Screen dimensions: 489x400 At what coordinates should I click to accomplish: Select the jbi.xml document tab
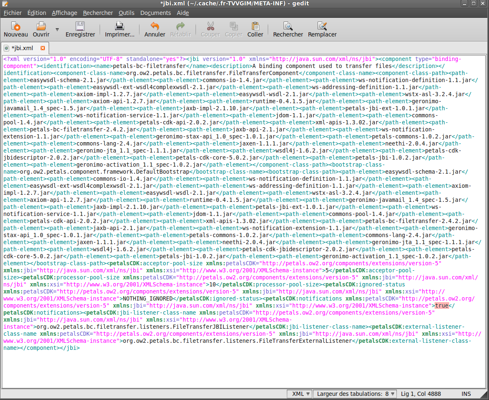click(x=22, y=48)
